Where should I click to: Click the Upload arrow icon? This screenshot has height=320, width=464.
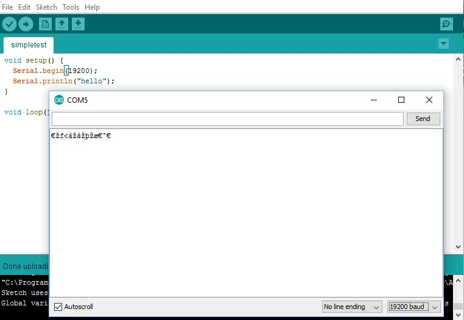pos(26,24)
